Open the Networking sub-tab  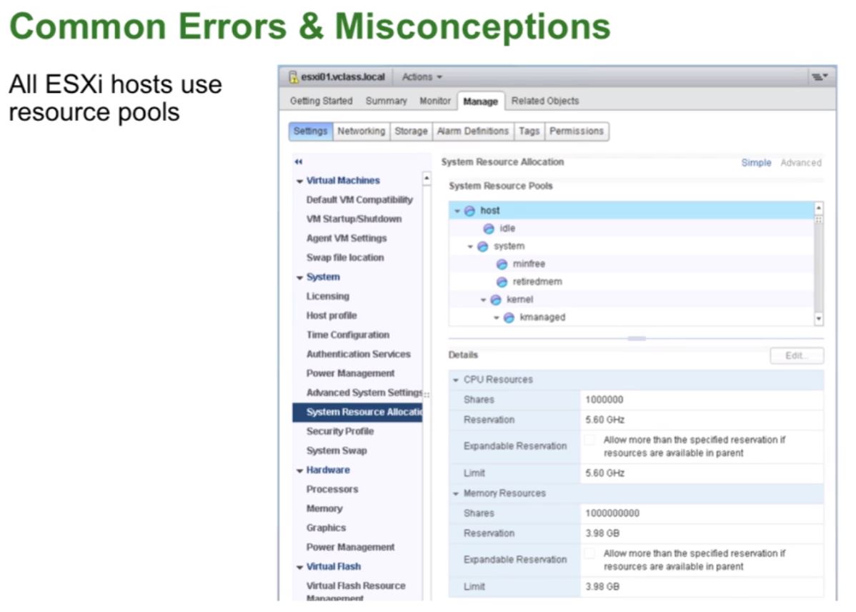point(361,131)
